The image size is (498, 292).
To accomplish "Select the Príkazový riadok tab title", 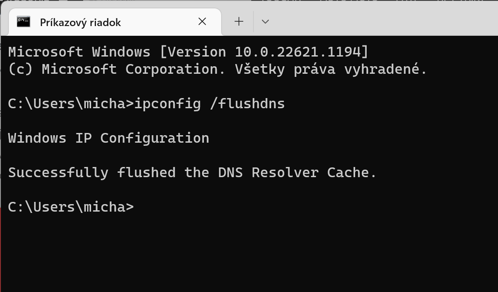I will pyautogui.click(x=80, y=23).
